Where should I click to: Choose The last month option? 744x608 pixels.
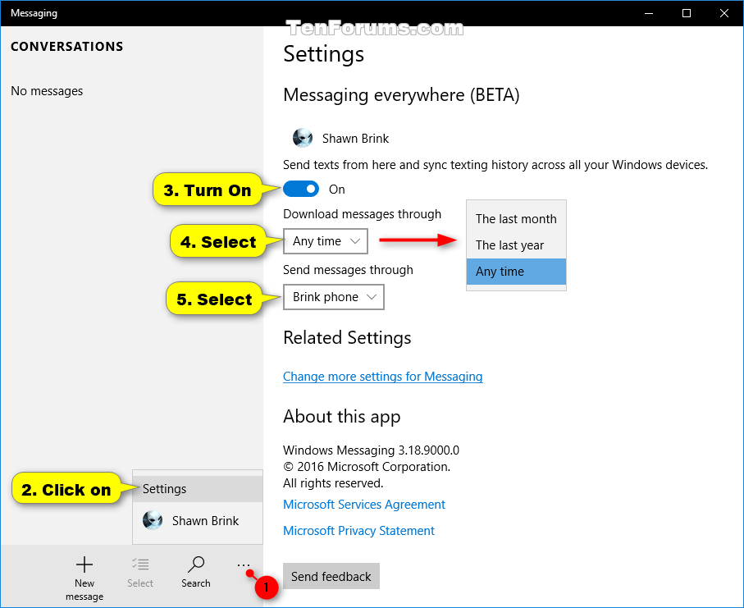[516, 219]
